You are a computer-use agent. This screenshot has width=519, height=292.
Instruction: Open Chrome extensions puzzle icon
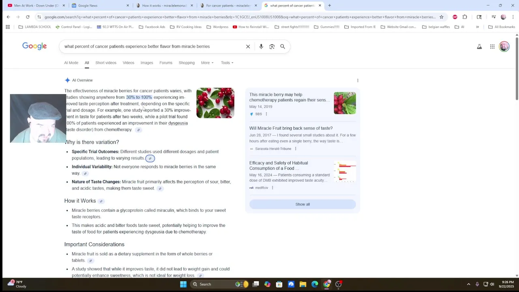click(465, 17)
